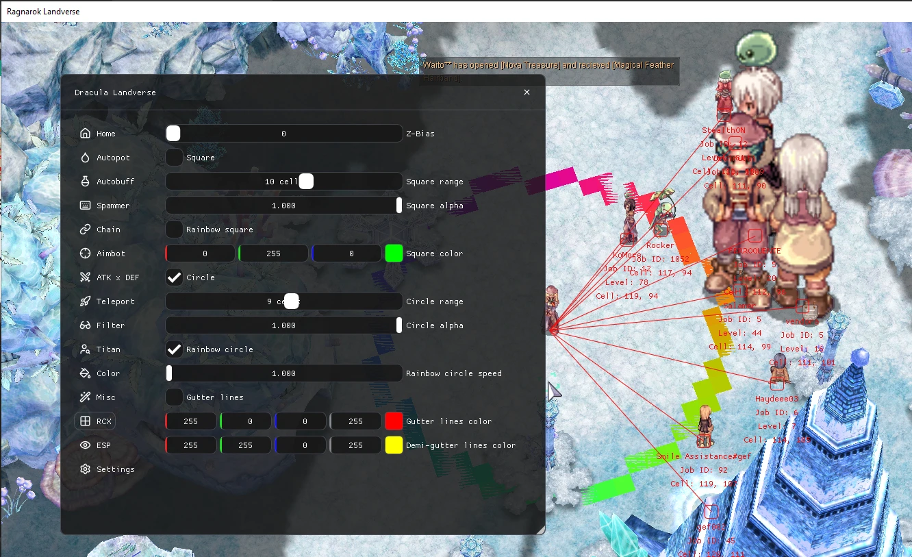Click the green Square color swatch
This screenshot has width=912, height=557.
[394, 253]
